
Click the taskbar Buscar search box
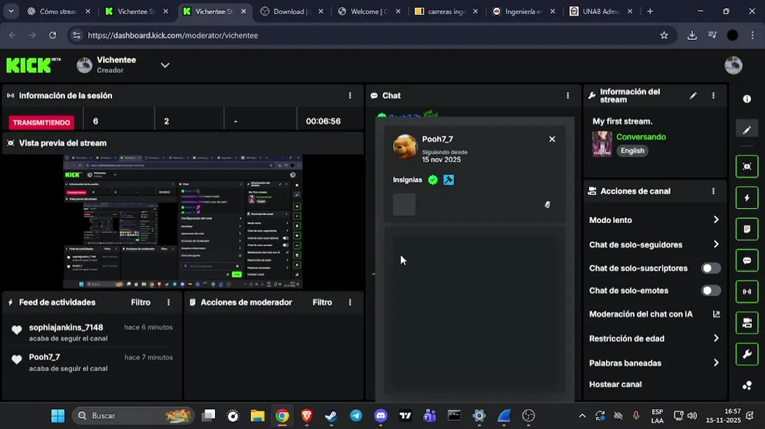133,415
